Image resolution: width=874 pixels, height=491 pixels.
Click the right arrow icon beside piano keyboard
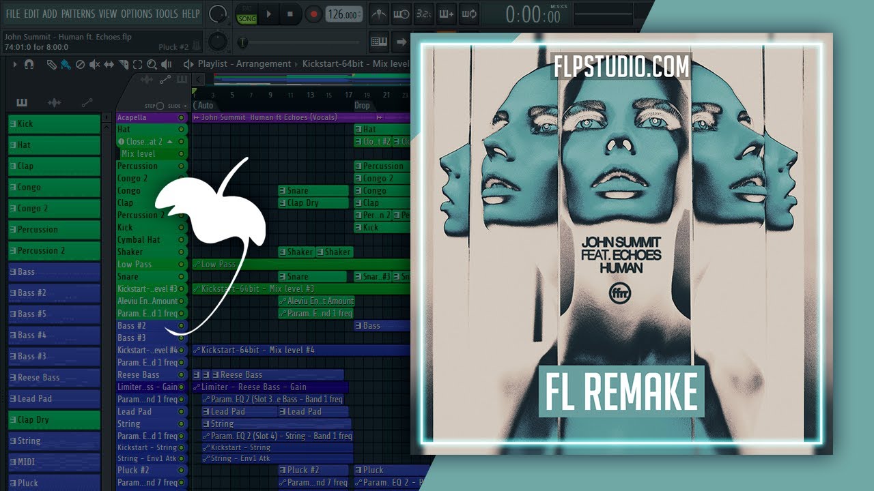pyautogui.click(x=401, y=42)
